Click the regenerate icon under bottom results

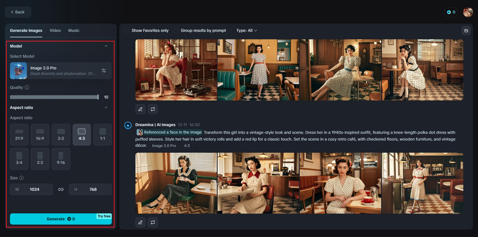[x=153, y=222]
